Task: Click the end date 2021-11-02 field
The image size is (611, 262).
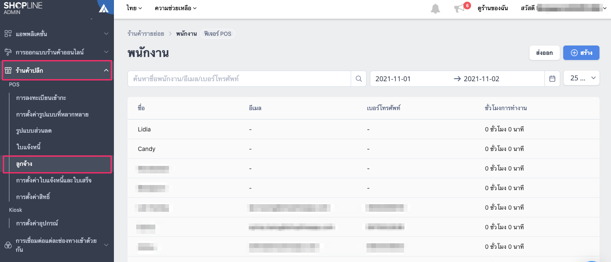Action: [x=481, y=79]
